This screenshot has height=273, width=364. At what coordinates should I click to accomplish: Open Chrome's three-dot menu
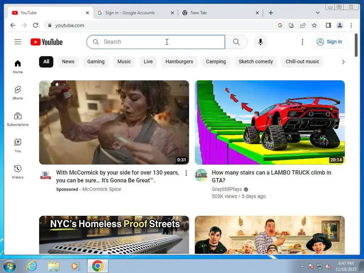[351, 25]
